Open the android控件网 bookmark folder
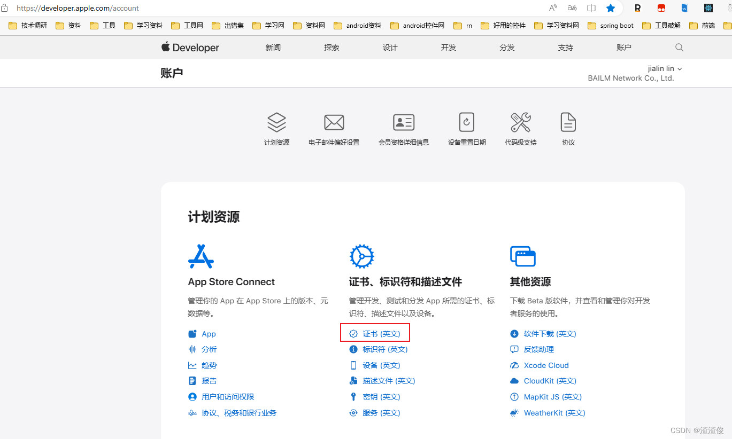 coord(418,25)
